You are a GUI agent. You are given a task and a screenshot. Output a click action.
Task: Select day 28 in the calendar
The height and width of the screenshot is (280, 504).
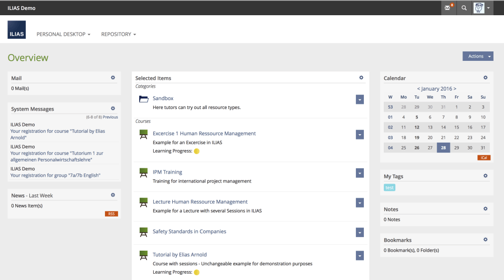tap(443, 148)
